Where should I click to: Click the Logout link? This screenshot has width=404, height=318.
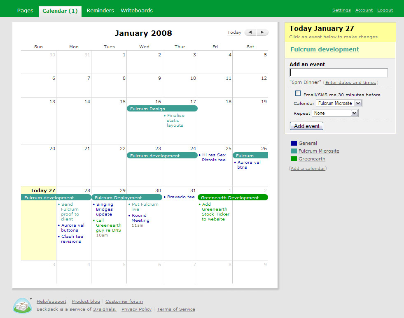click(385, 10)
